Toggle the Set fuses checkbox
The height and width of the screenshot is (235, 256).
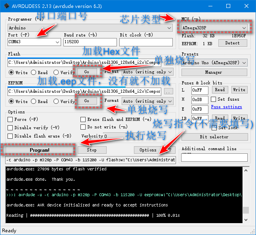pos(213,99)
